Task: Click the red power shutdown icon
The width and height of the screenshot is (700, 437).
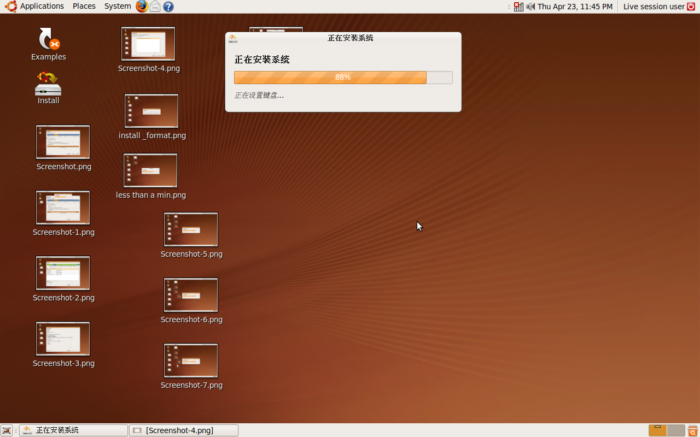Action: point(691,7)
